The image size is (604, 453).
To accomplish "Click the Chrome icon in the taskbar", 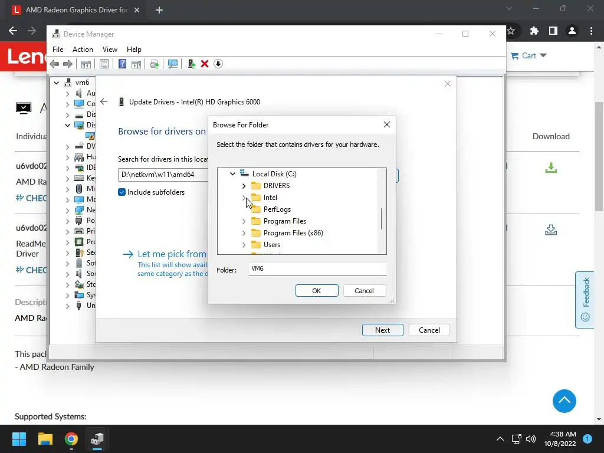I will [x=71, y=439].
